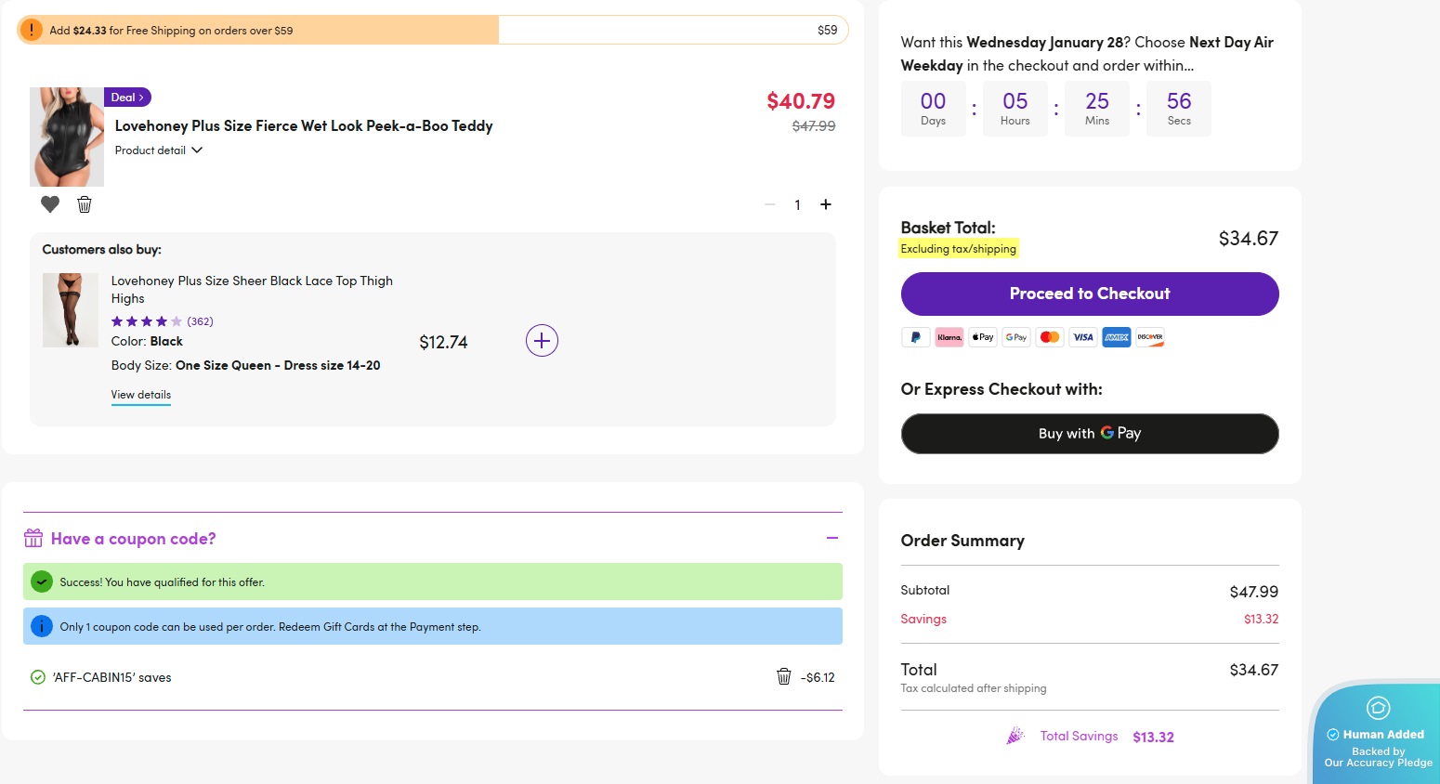Click the '-$6.12' coupon discount amount
The image size is (1440, 784).
point(818,677)
